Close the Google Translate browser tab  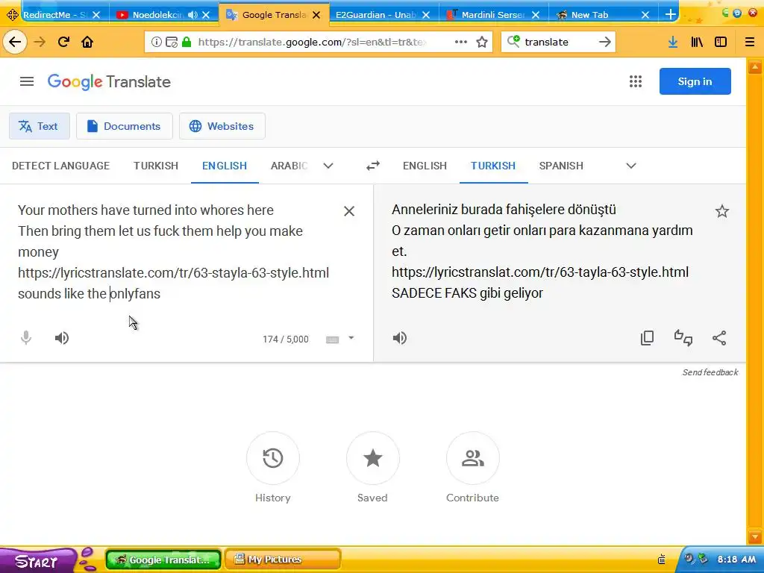point(316,15)
